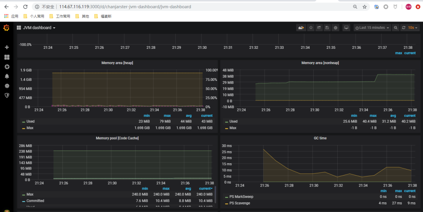Viewport: 423px width, 212px height.
Task: Click the Share dashboard icon
Action: click(319, 28)
